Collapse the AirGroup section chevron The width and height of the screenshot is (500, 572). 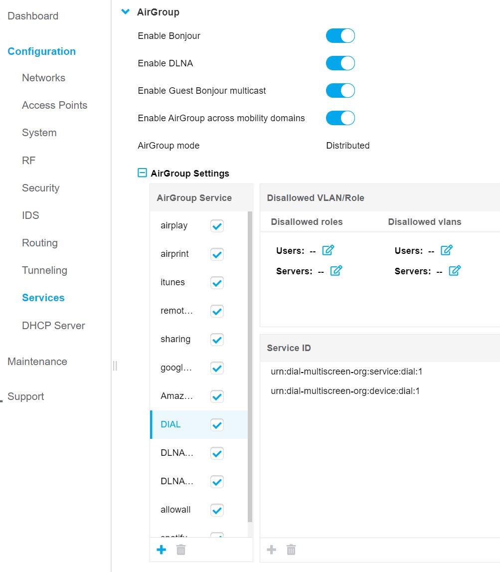(x=126, y=11)
